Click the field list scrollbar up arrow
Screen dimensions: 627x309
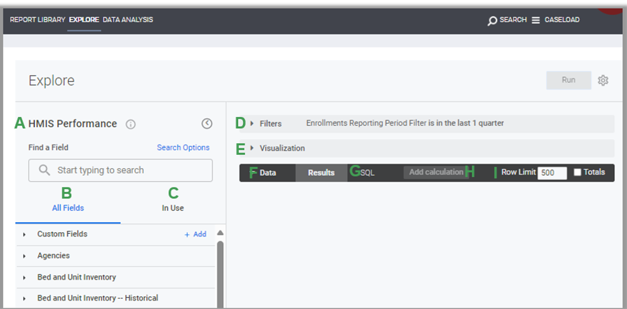click(220, 233)
